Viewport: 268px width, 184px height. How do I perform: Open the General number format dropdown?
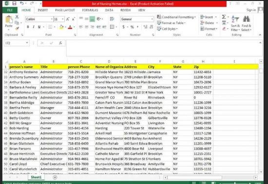click(x=152, y=19)
